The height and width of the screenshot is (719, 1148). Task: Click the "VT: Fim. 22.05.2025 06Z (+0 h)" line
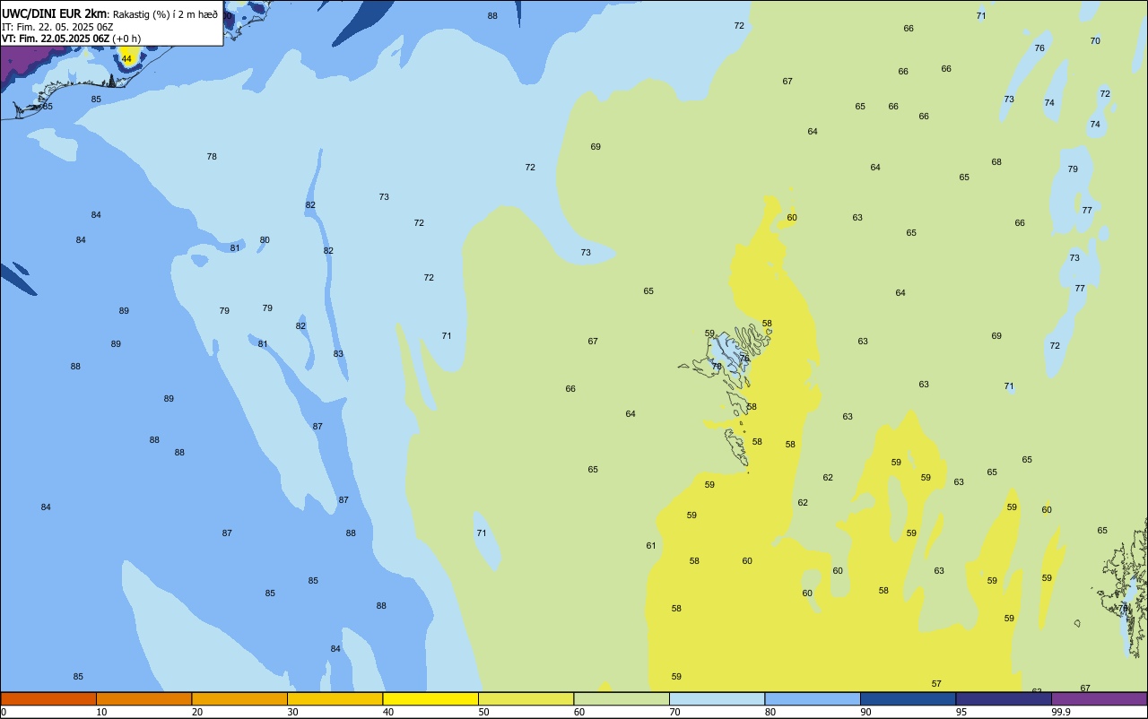(72, 39)
